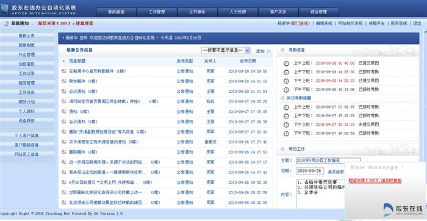The height and width of the screenshot is (221, 427).
Task: Click the icon beside 9月30日前提交 announcement
Action: click(x=63, y=183)
